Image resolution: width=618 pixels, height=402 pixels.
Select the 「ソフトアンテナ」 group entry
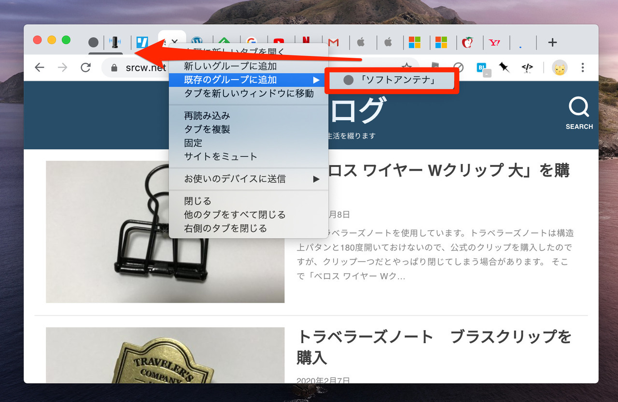[391, 81]
